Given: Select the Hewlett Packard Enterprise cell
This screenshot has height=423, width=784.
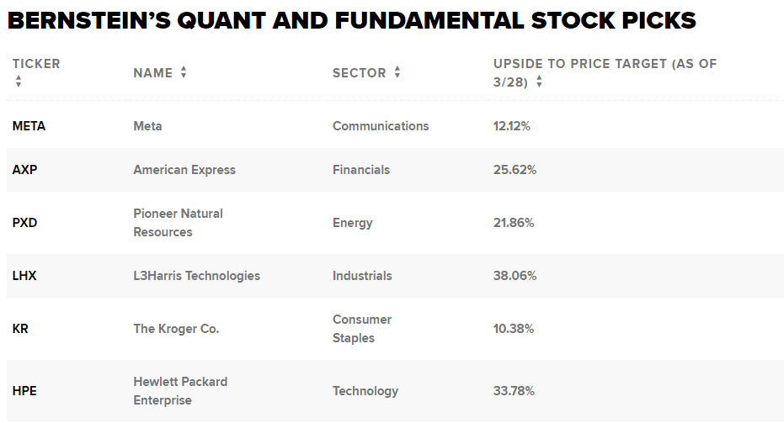Looking at the screenshot, I should click(180, 391).
